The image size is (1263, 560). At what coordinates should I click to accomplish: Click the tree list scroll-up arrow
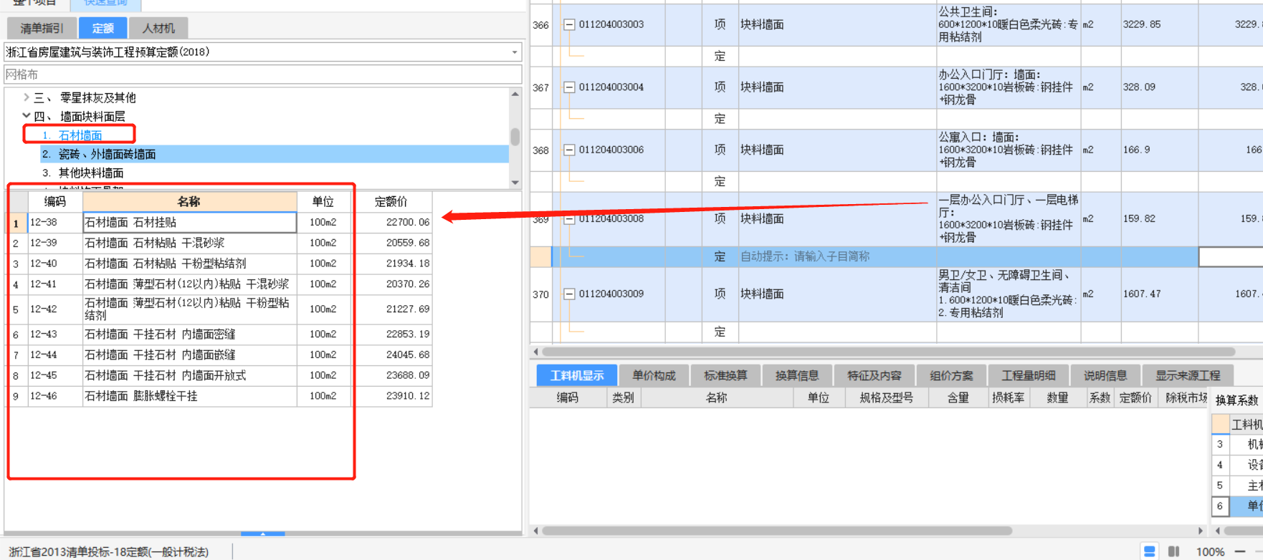coord(515,94)
